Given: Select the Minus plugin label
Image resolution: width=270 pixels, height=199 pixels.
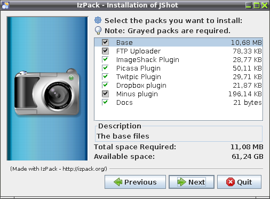Looking at the screenshot, I should point(137,94).
